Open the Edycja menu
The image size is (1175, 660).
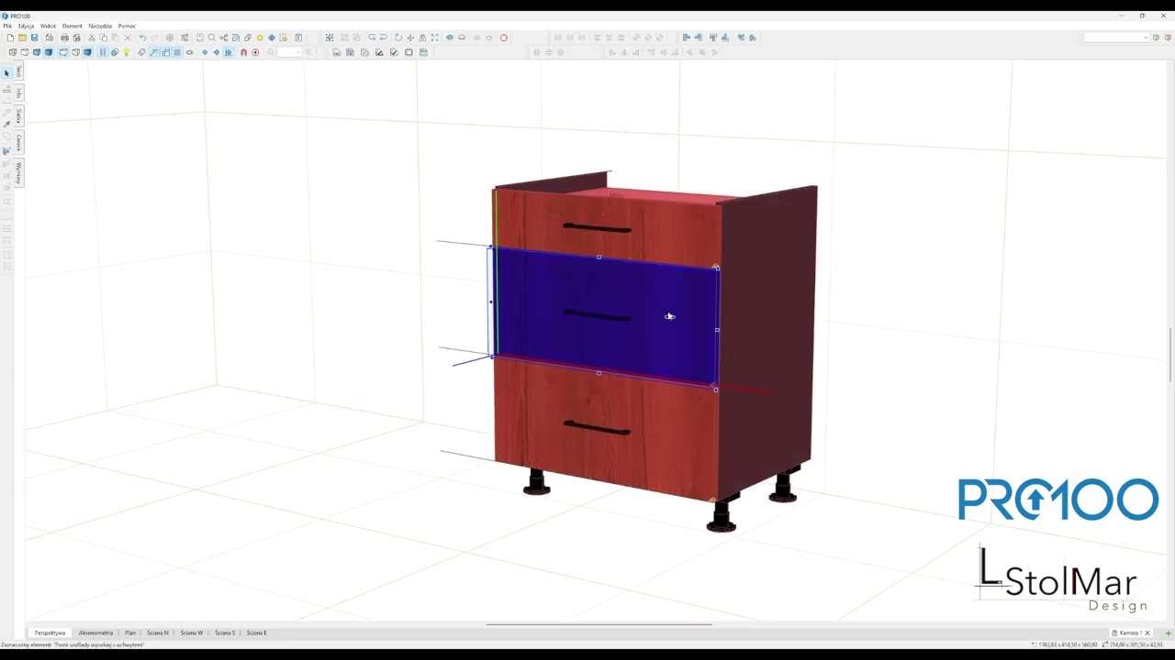[x=26, y=26]
